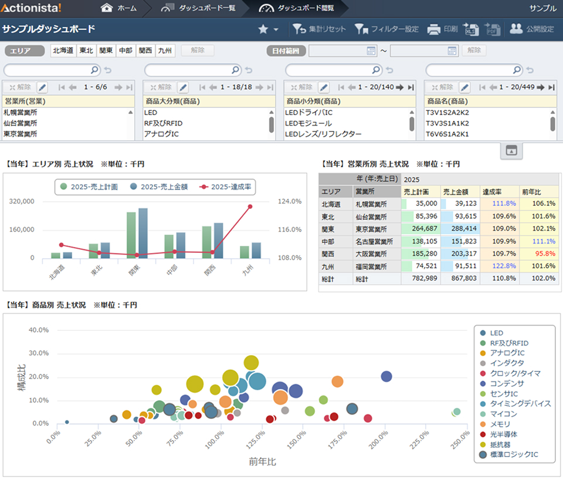This screenshot has height=480, width=563.
Task: Select the ダッシュボード閲覧 tab
Action: 299,8
